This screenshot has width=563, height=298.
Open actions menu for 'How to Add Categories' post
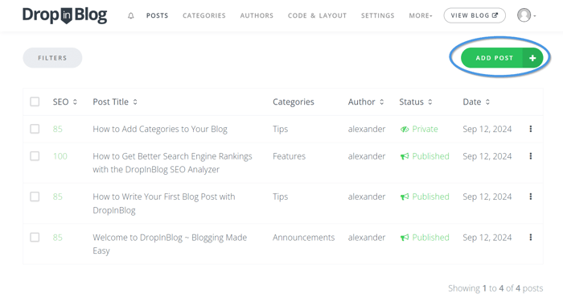tap(531, 129)
